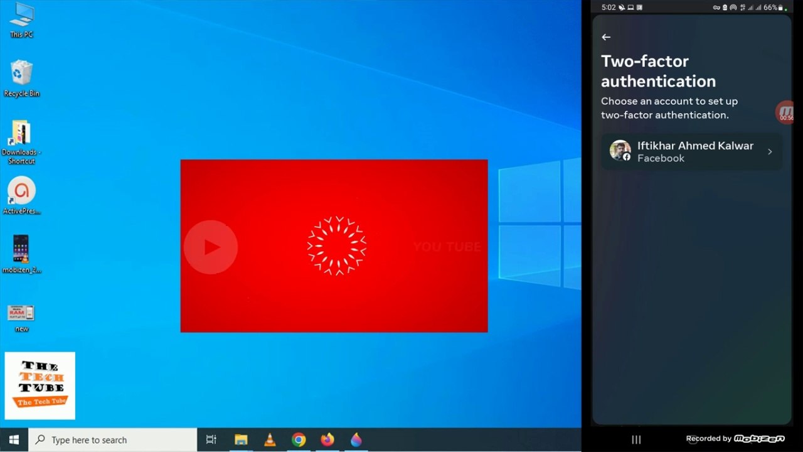
Task: Tap the Mobizen floating recording bubble
Action: (x=785, y=112)
